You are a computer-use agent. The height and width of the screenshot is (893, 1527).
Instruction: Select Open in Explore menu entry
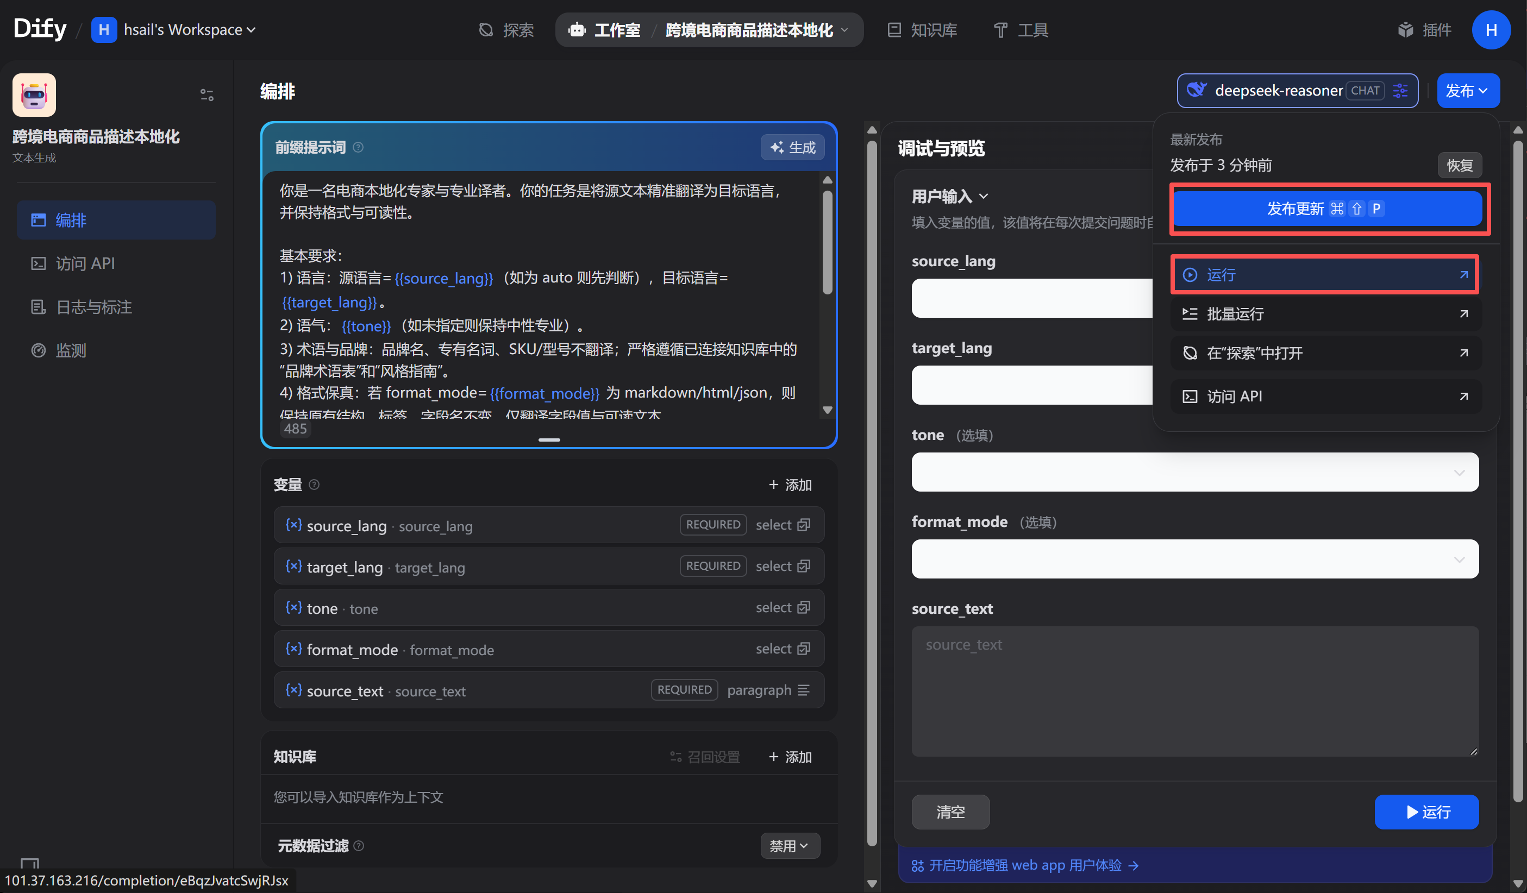point(1325,353)
